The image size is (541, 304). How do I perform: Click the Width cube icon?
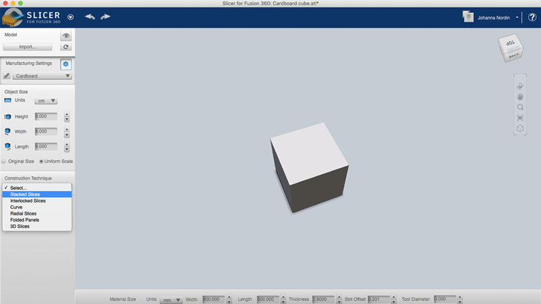7,132
